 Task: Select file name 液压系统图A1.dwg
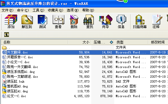21,72
